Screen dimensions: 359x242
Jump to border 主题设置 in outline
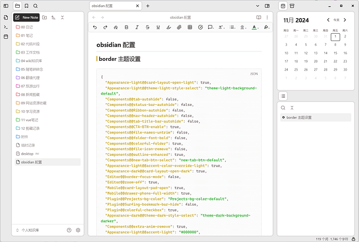(316, 117)
